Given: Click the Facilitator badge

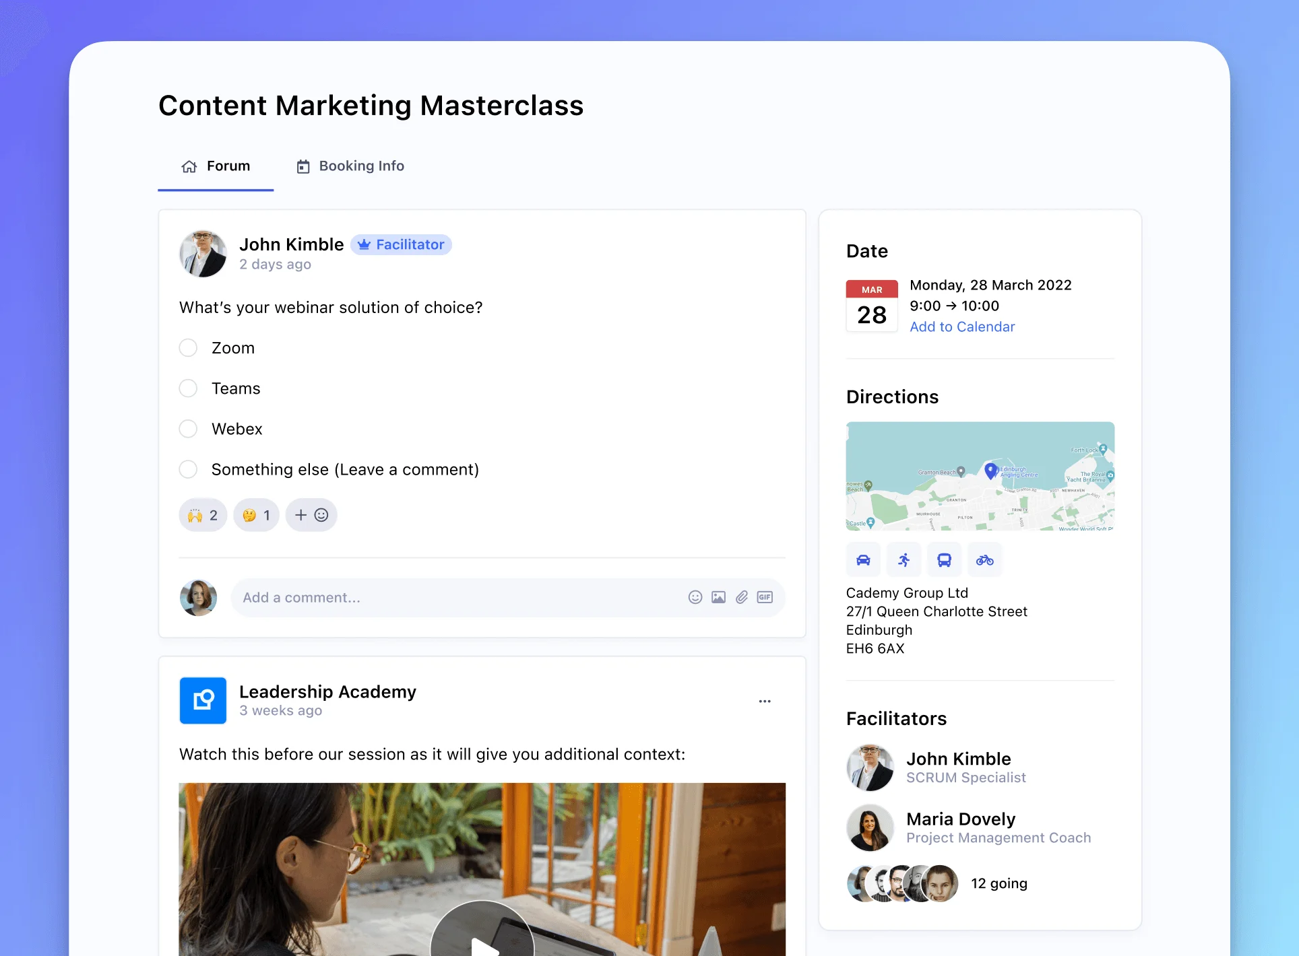Looking at the screenshot, I should coord(401,244).
